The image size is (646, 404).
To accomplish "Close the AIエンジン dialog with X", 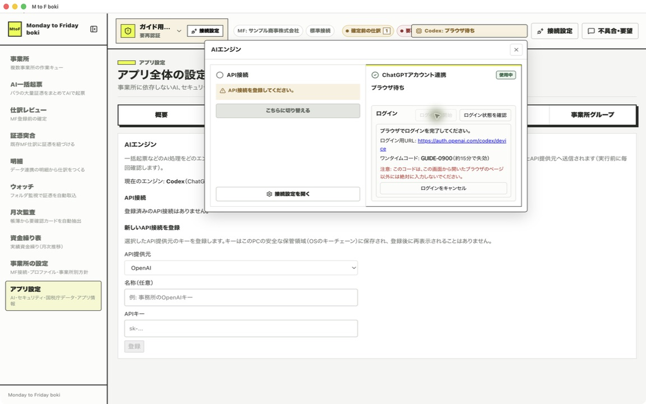I will click(516, 50).
